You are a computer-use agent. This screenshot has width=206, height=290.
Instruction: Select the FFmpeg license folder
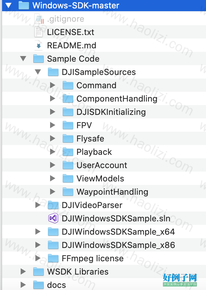pyautogui.click(x=104, y=258)
